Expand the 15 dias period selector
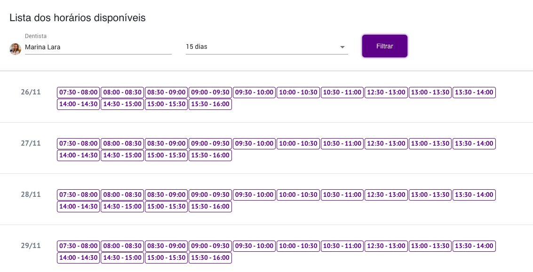This screenshot has width=533, height=272. point(266,47)
